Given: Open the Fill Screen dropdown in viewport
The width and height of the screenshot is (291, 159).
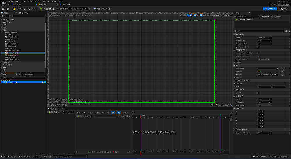Looking at the screenshot, I should [x=227, y=15].
